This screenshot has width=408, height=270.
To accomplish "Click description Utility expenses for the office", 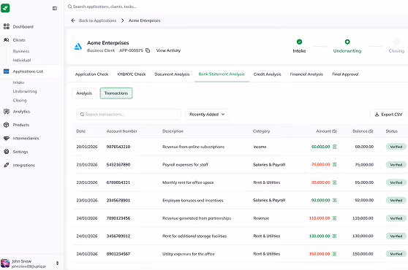I will click(x=189, y=254).
